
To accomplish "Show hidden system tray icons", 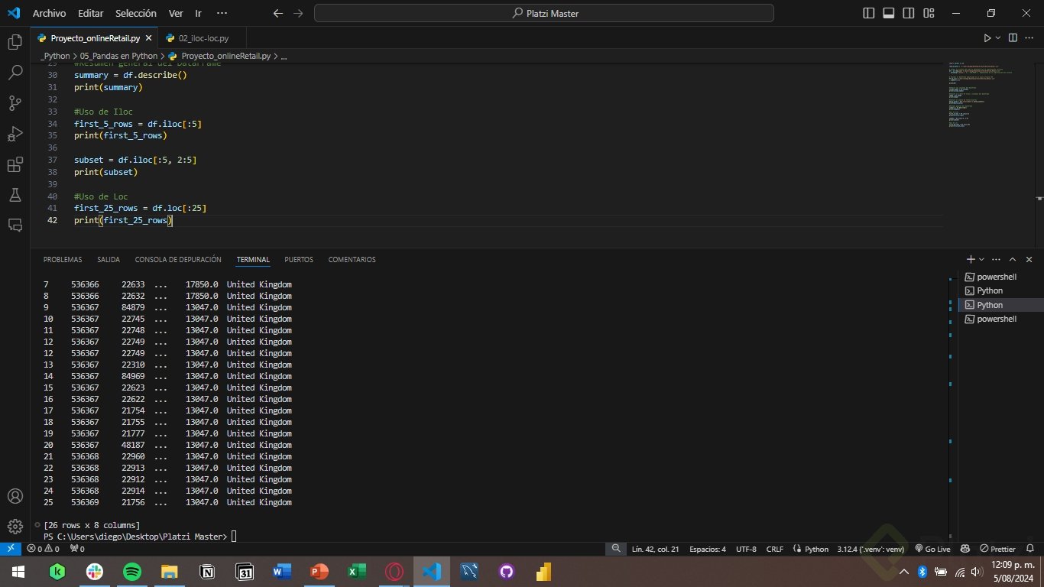I will click(904, 572).
